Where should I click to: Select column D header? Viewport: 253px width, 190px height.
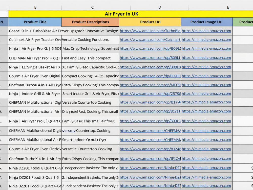[159, 7]
